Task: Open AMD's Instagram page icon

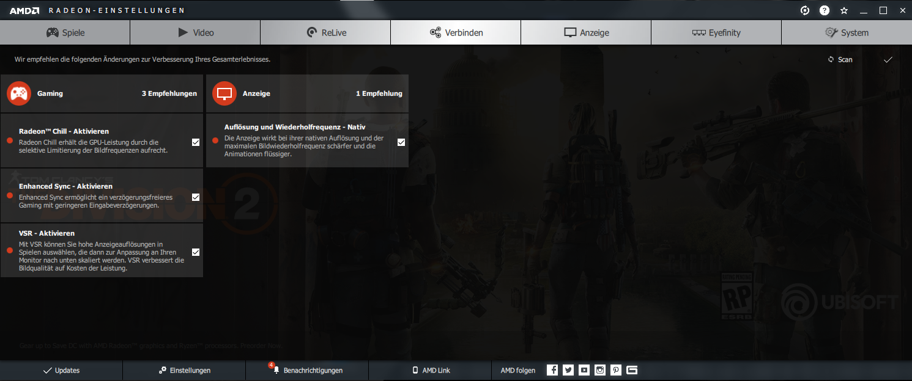Action: click(600, 370)
